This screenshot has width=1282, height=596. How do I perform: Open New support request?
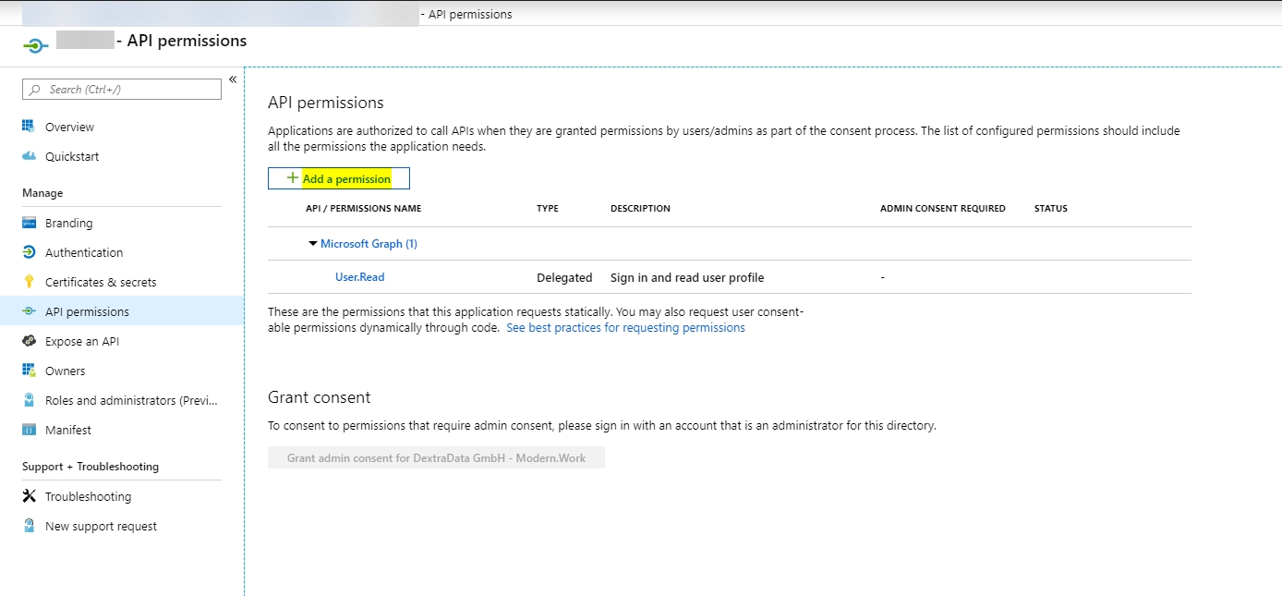pos(102,526)
